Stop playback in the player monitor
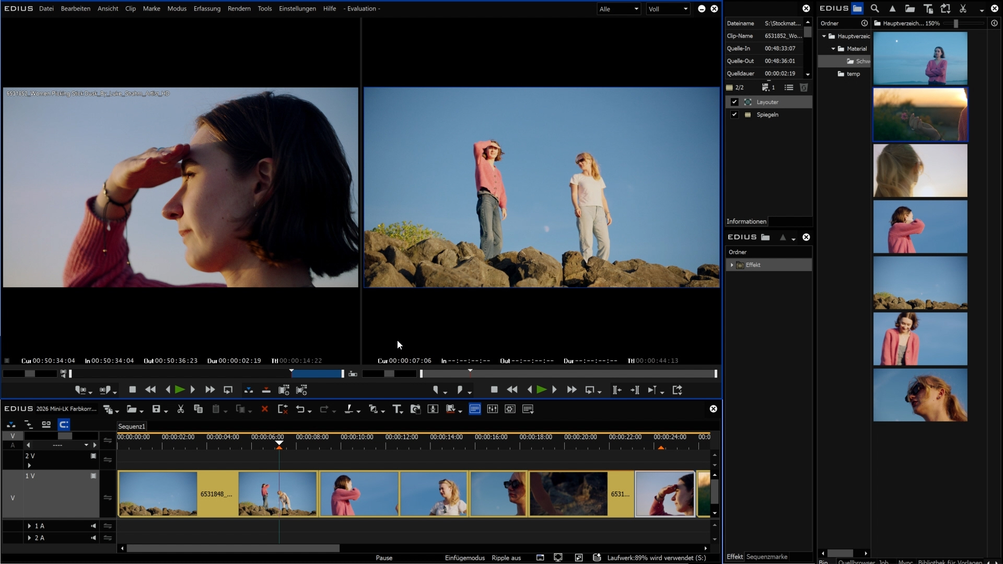The image size is (1003, 564). [133, 390]
